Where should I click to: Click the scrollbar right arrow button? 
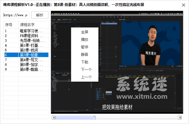coord(180,117)
